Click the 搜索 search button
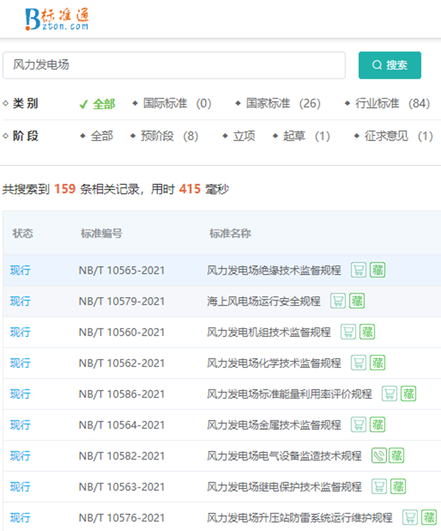Viewport: 441px width, 531px height. point(390,65)
